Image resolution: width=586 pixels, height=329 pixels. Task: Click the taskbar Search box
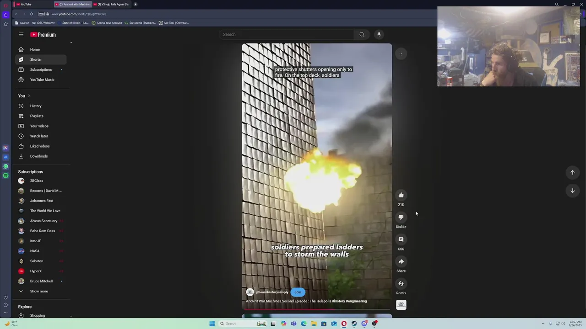point(243,324)
